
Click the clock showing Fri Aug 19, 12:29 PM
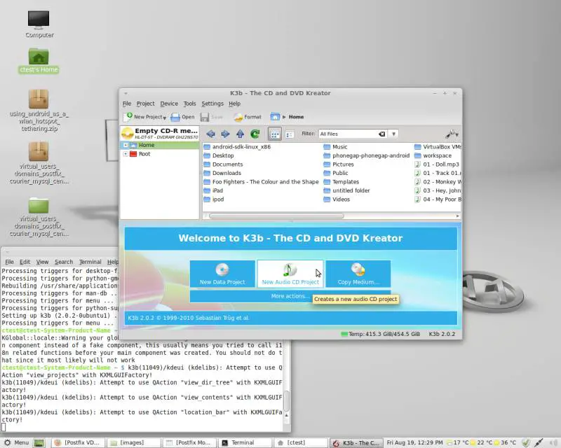[414, 442]
